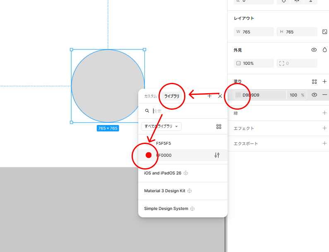Remove the D9D9D9 fill with minus icon
Screen dimensions: 329x252
[x=324, y=95]
